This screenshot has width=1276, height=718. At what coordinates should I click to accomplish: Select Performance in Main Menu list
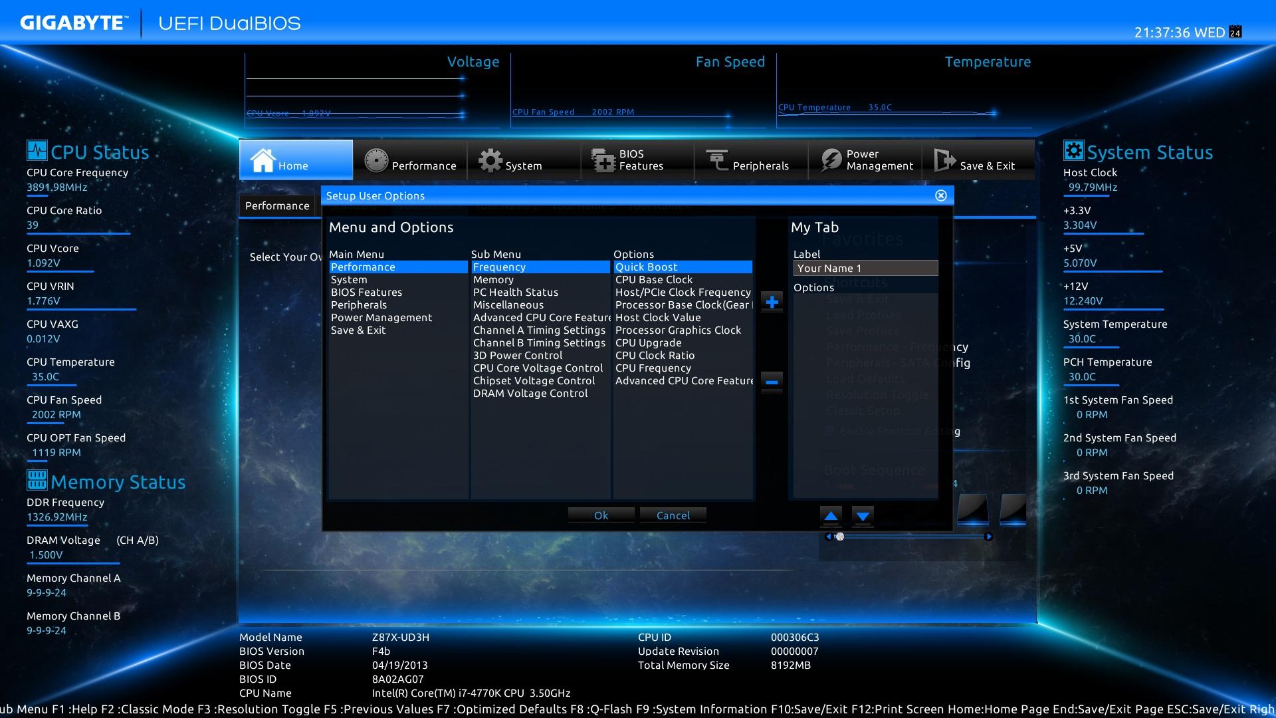point(398,267)
